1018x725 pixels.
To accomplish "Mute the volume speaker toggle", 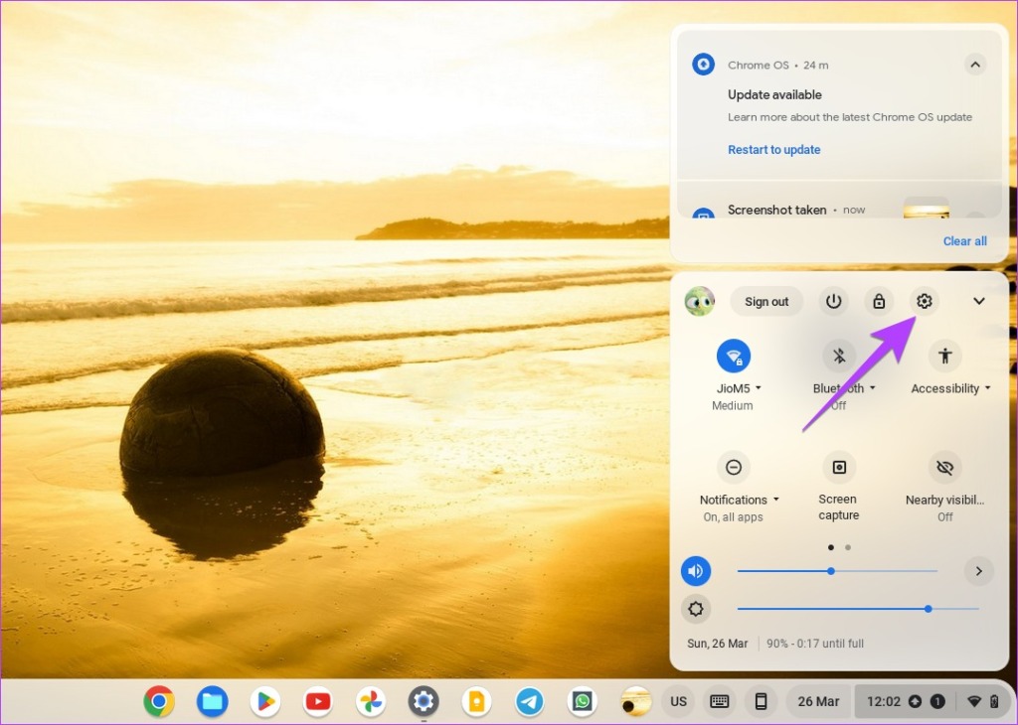I will tap(696, 571).
